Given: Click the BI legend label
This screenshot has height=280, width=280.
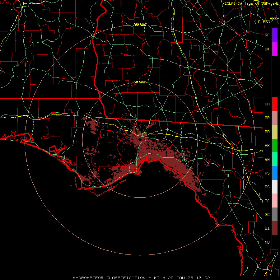Looking at the screenshot, I should pyautogui.click(x=267, y=228).
